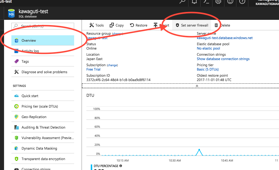Open Activity log menu item
The width and height of the screenshot is (279, 170).
(43, 51)
